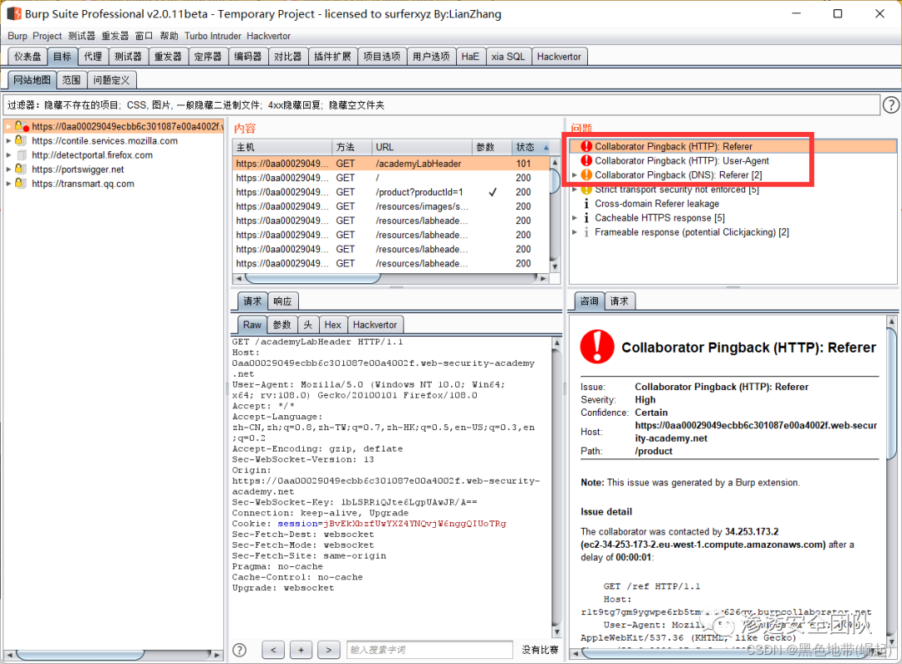
Task: Open the Turbo Intruder menu
Action: 213,36
